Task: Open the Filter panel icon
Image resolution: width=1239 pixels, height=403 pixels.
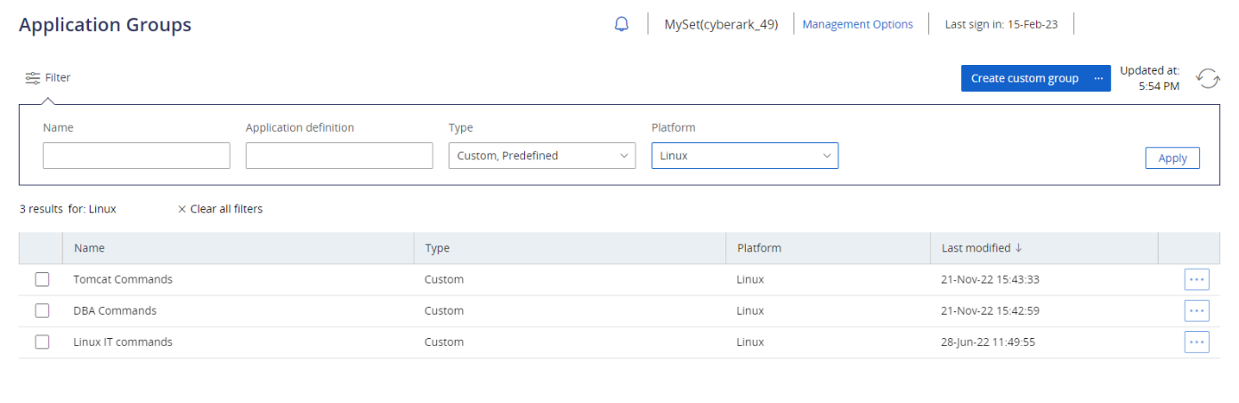Action: pyautogui.click(x=33, y=77)
